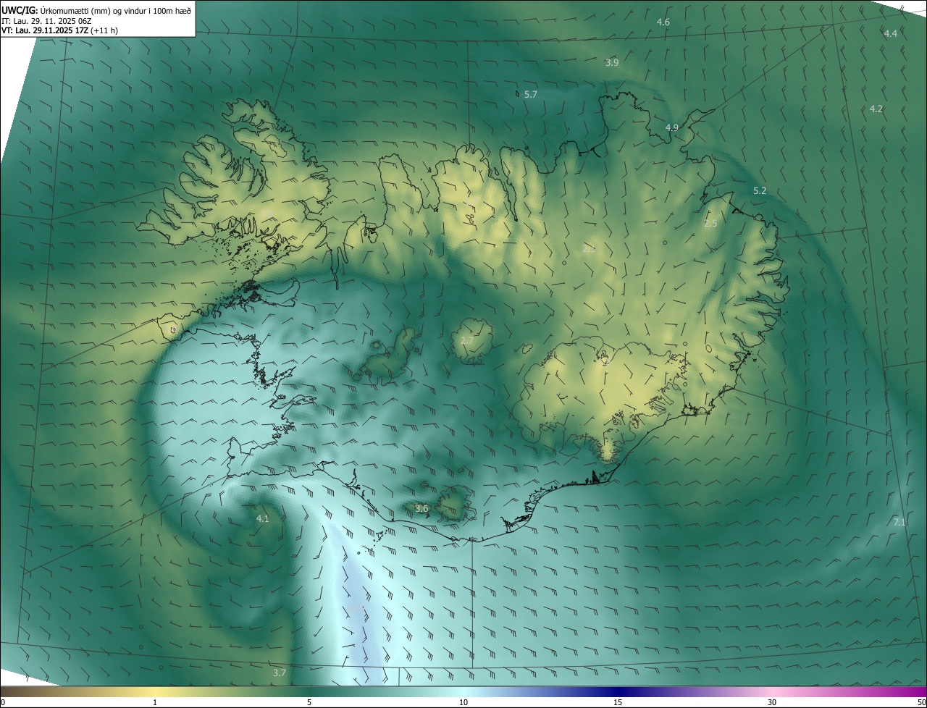Click the 1 tick on the color scale
Viewport: 927px width, 708px height.
pyautogui.click(x=155, y=703)
